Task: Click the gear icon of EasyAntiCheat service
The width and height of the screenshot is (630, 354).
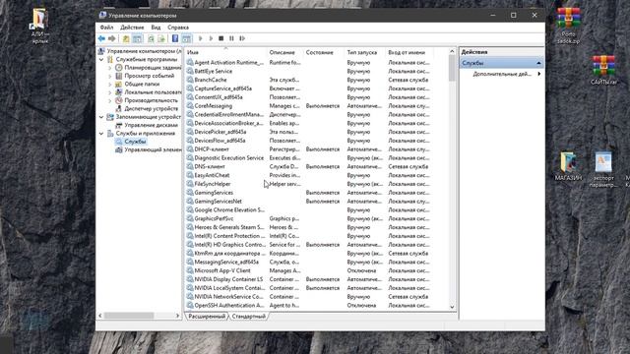Action: click(190, 175)
